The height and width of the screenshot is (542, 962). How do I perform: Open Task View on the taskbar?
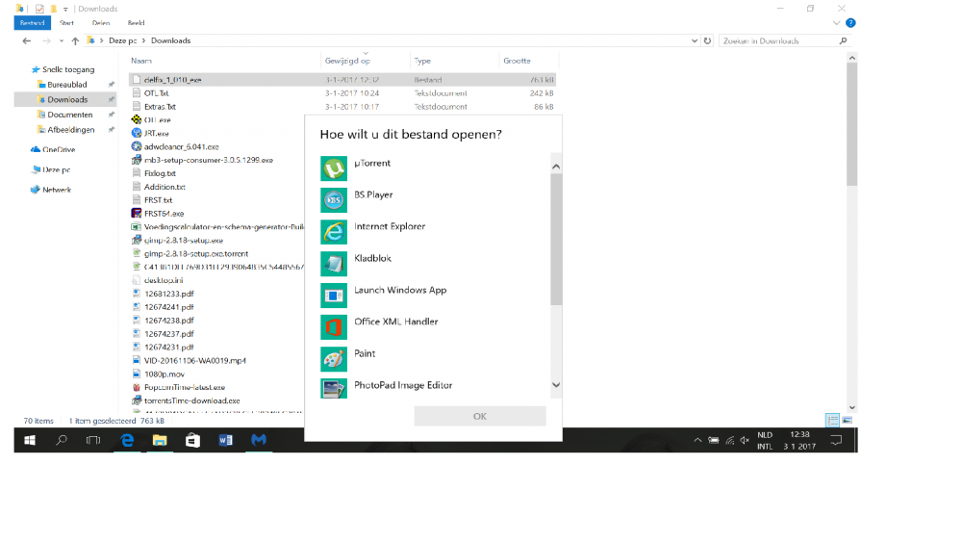[93, 440]
